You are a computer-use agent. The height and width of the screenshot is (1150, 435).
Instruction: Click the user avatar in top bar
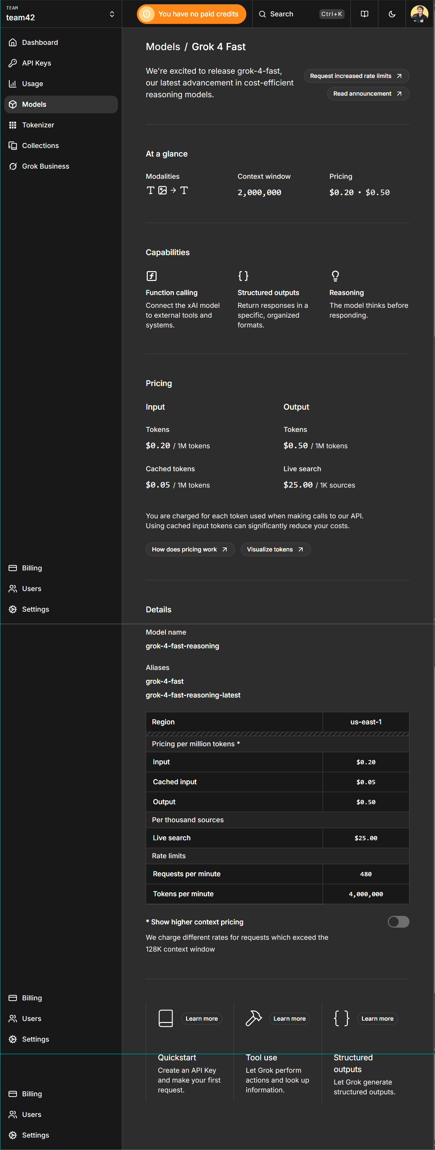(x=419, y=14)
